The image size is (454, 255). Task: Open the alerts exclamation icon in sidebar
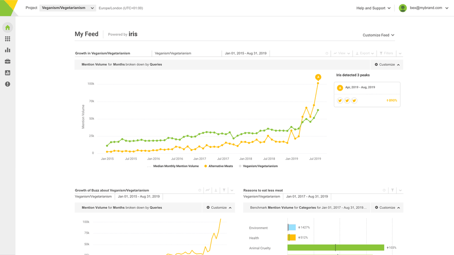pyautogui.click(x=8, y=84)
